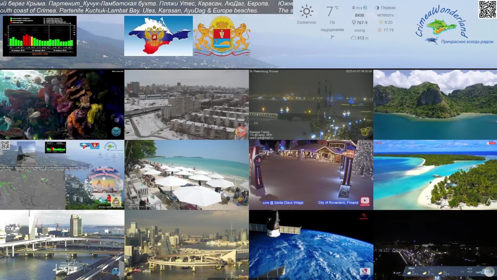This screenshot has width=497, height=280.
Task: Click the YouTube Subscribe icon in Santa Claus Village
Action: tap(365, 201)
